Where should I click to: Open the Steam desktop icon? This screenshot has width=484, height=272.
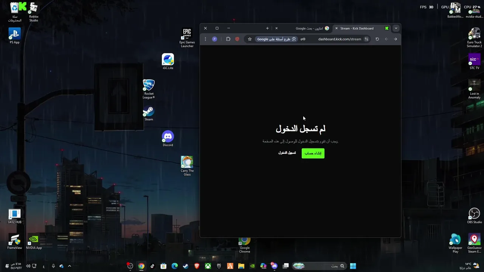tap(149, 114)
